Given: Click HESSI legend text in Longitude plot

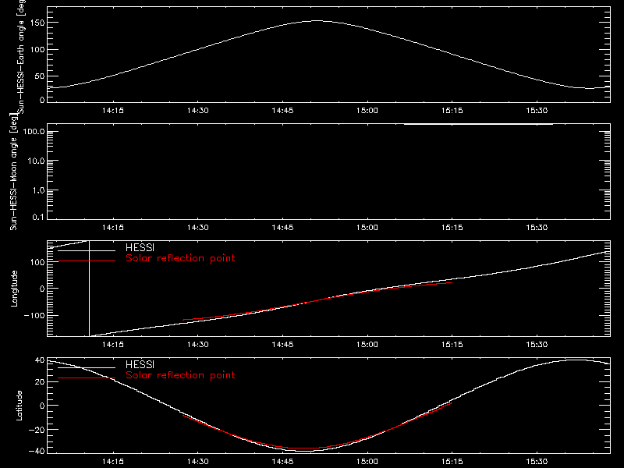Looking at the screenshot, I should (140, 247).
